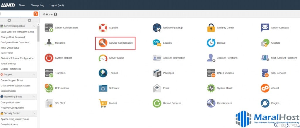Open Change Root Password link

pos(13,37)
